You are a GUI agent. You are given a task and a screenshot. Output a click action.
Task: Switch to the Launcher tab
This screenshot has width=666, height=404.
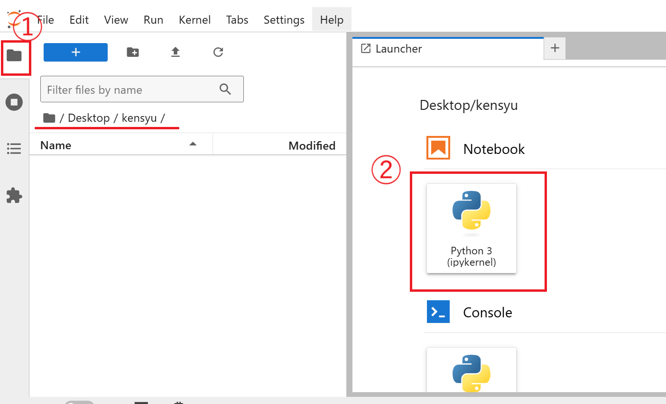point(398,49)
